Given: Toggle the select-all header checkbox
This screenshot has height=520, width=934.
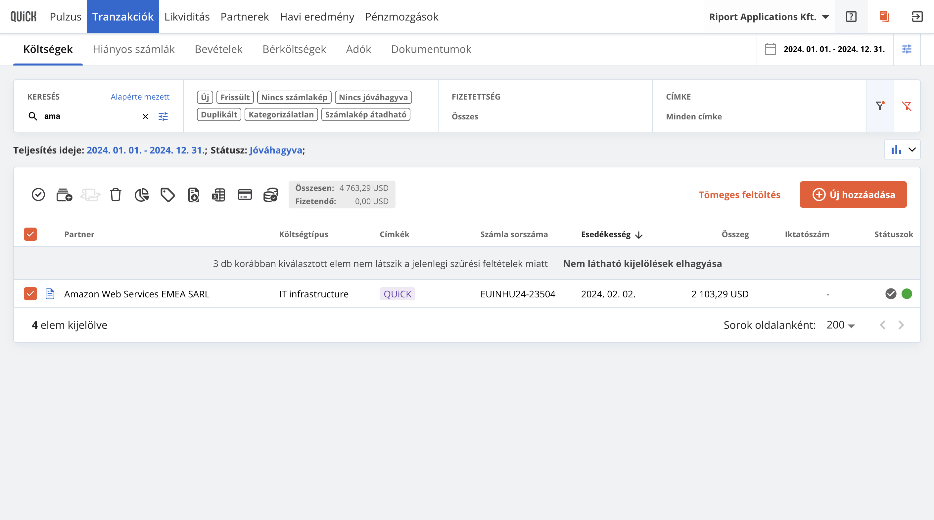Looking at the screenshot, I should tap(30, 234).
